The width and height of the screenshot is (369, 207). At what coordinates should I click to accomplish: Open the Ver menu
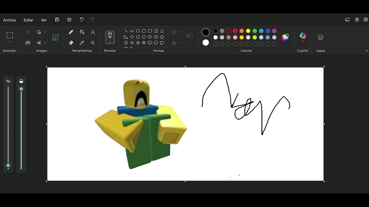tap(44, 20)
